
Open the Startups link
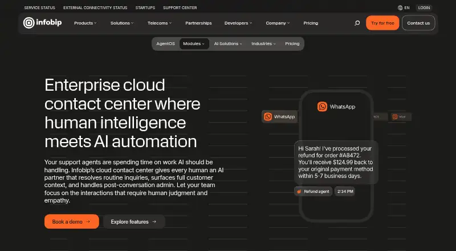point(145,8)
